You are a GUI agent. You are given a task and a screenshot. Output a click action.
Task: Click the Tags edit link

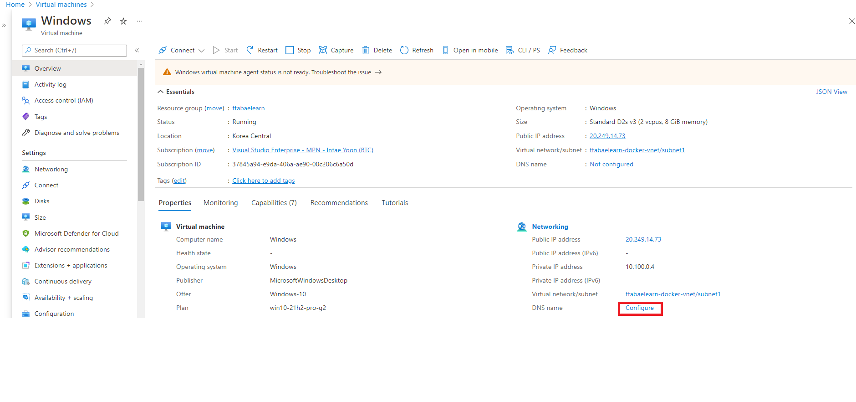[179, 180]
